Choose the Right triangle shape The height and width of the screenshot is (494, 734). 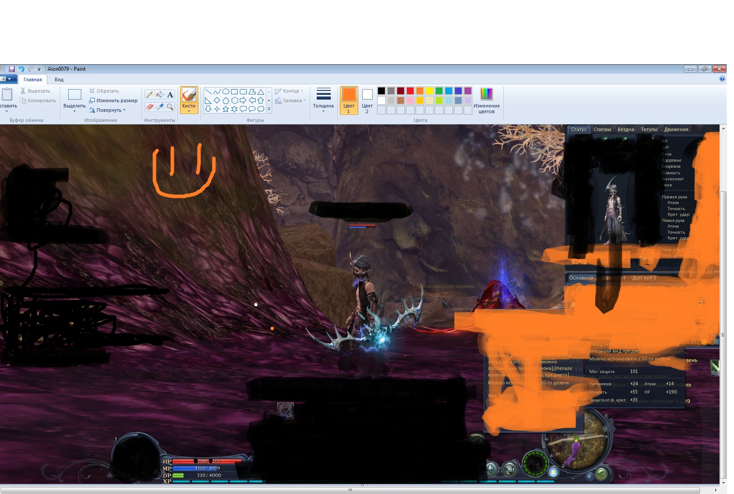(x=208, y=100)
